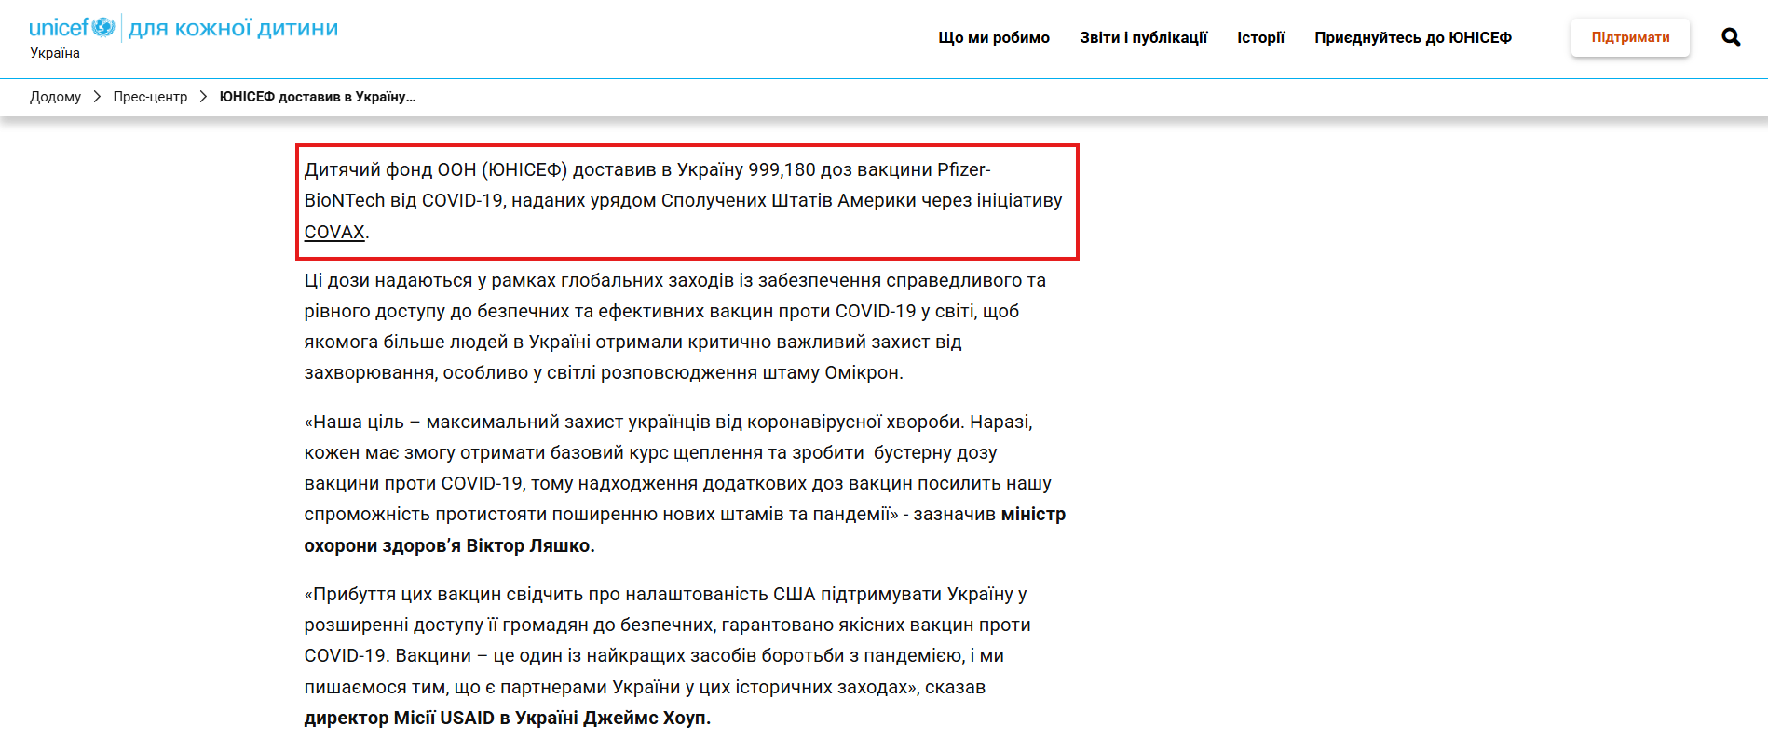1768x739 pixels.
Task: Click the 'для кожної дитини' slogan
Action: click(x=233, y=28)
